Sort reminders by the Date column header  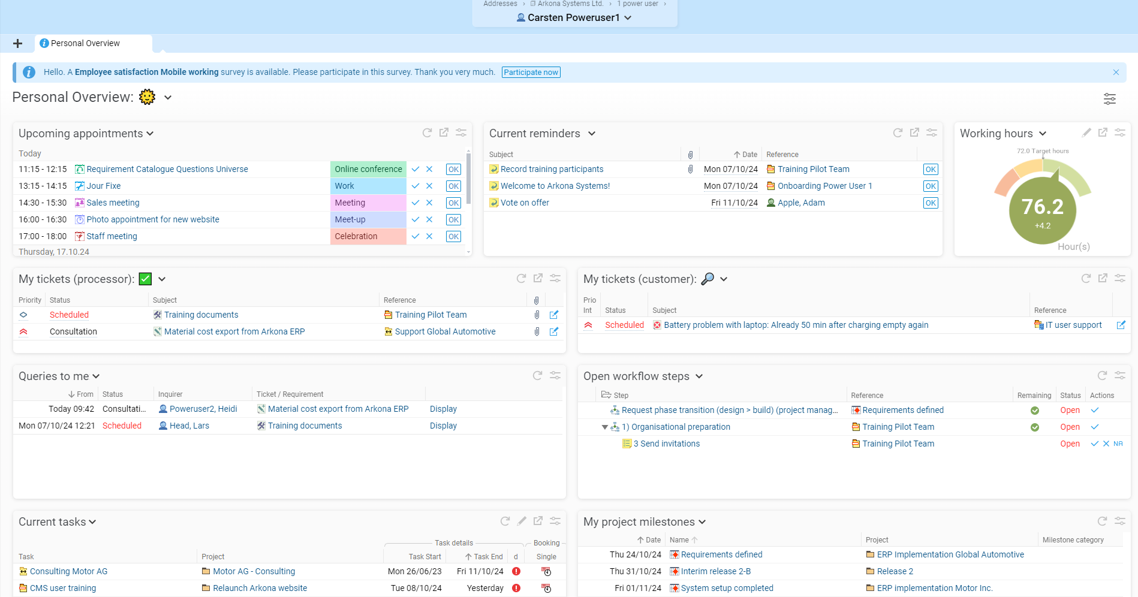(745, 155)
